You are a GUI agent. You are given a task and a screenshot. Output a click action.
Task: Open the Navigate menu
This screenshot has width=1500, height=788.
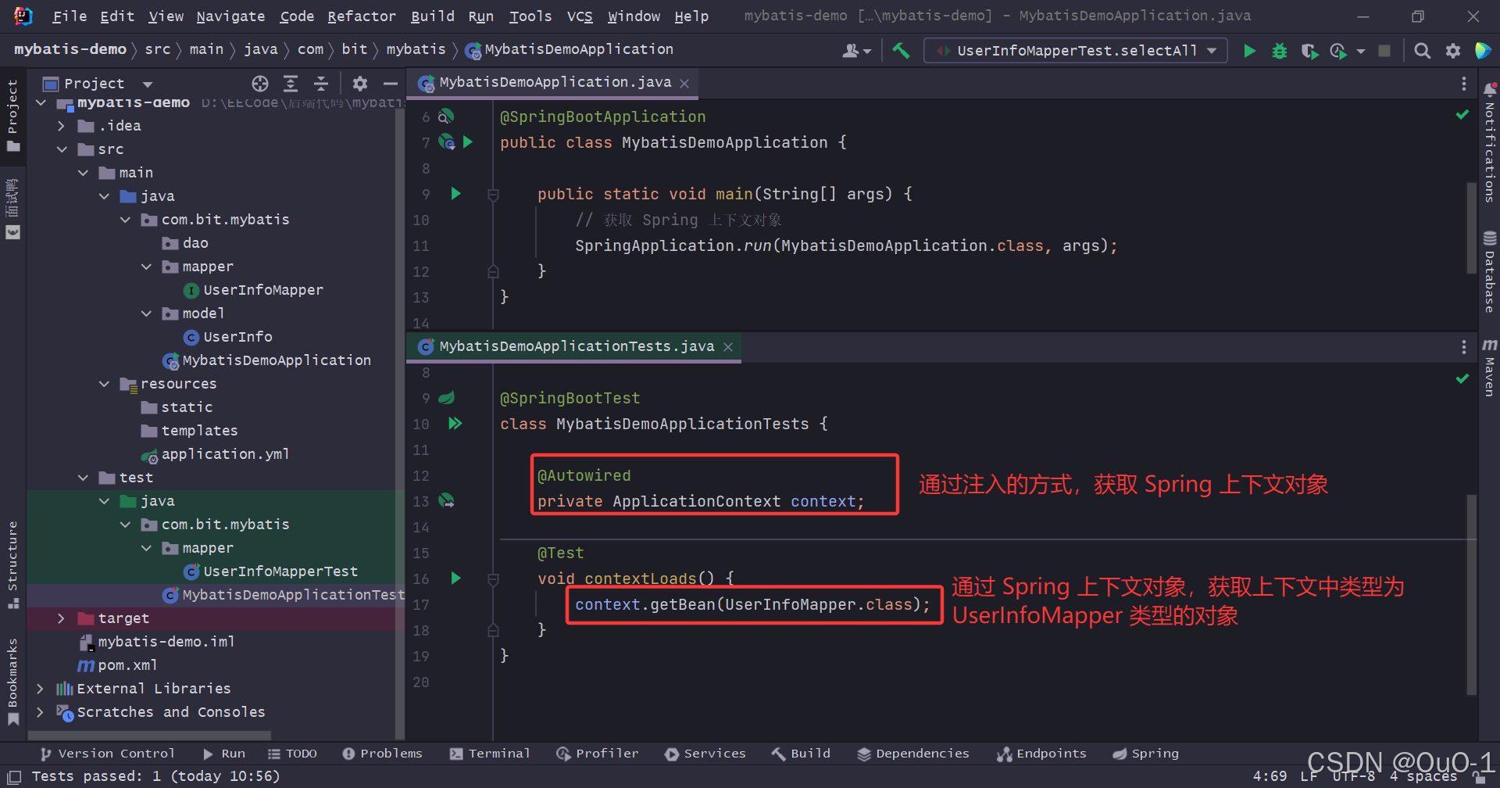tap(230, 16)
